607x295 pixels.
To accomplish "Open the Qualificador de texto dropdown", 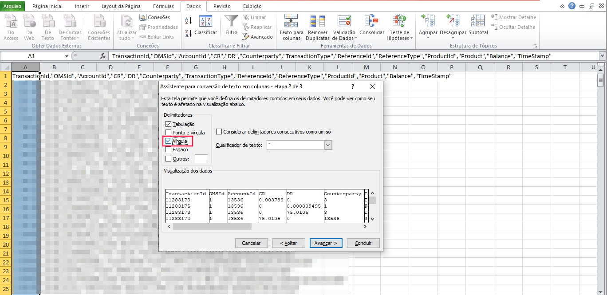I will tap(327, 145).
